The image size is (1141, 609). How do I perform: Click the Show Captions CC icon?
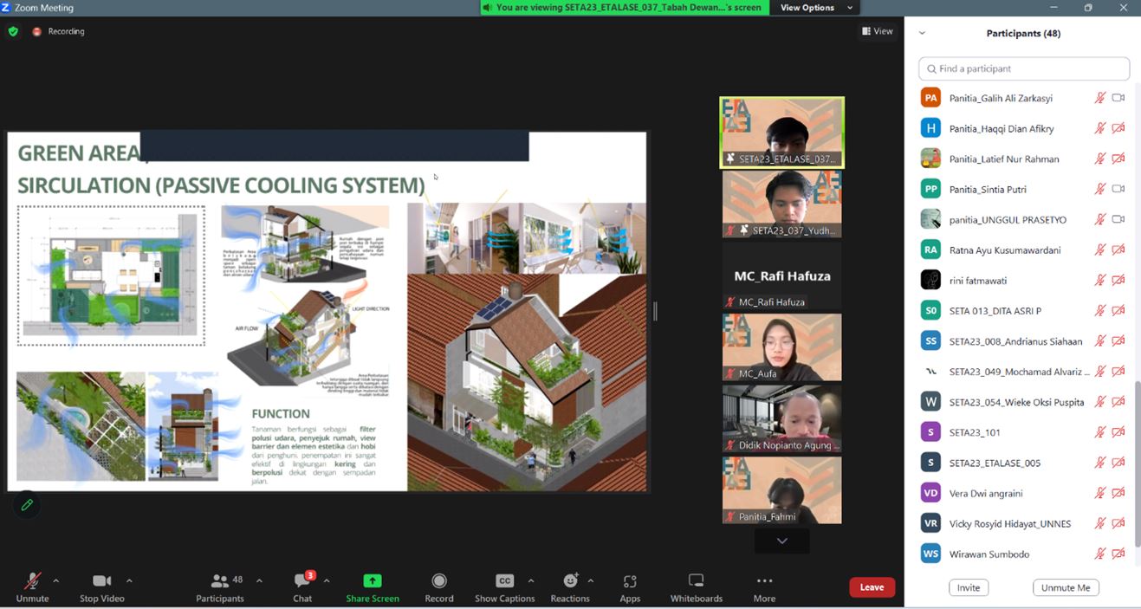coord(504,581)
